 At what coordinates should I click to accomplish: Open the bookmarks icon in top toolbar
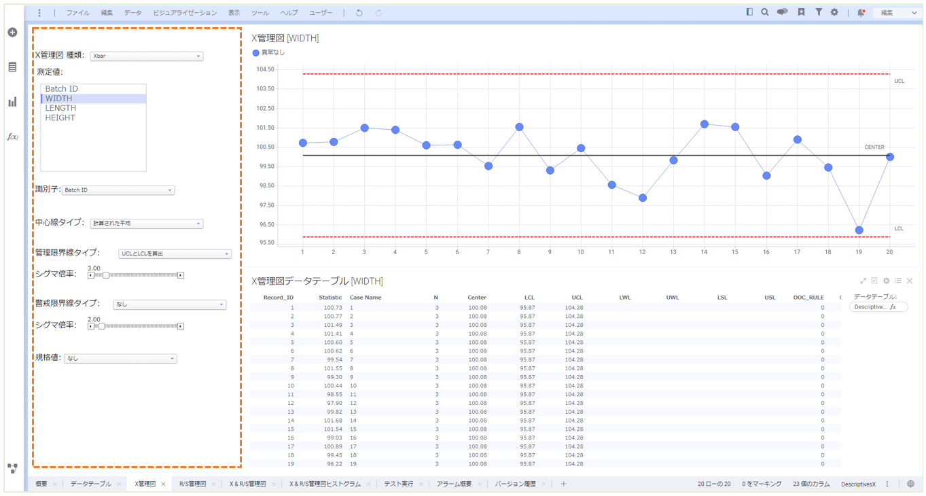tap(802, 12)
